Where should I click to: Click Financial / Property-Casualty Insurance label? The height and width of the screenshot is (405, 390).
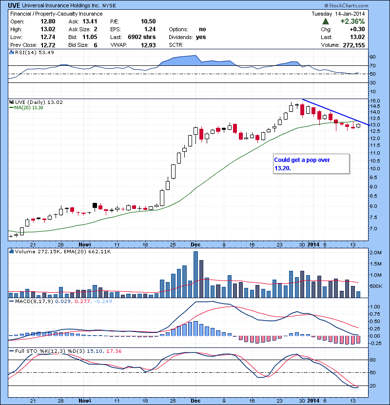[x=56, y=14]
